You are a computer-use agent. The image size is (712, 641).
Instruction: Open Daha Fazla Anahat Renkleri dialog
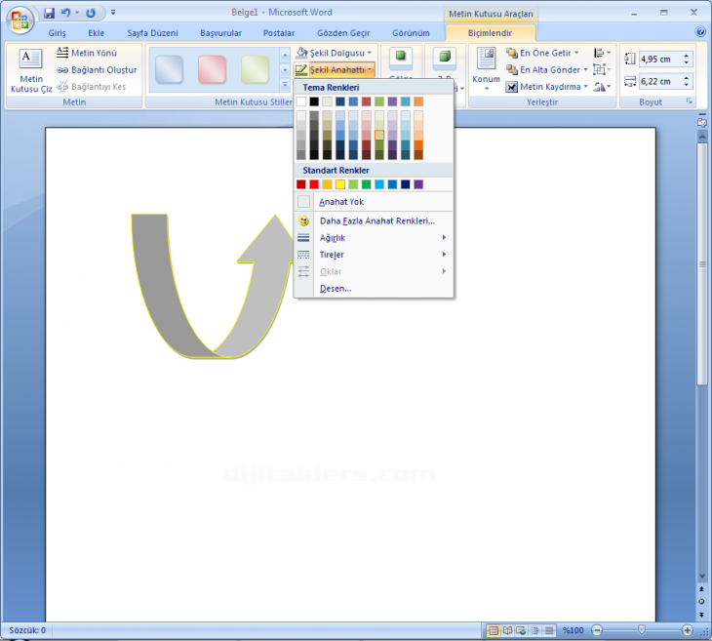(x=374, y=221)
